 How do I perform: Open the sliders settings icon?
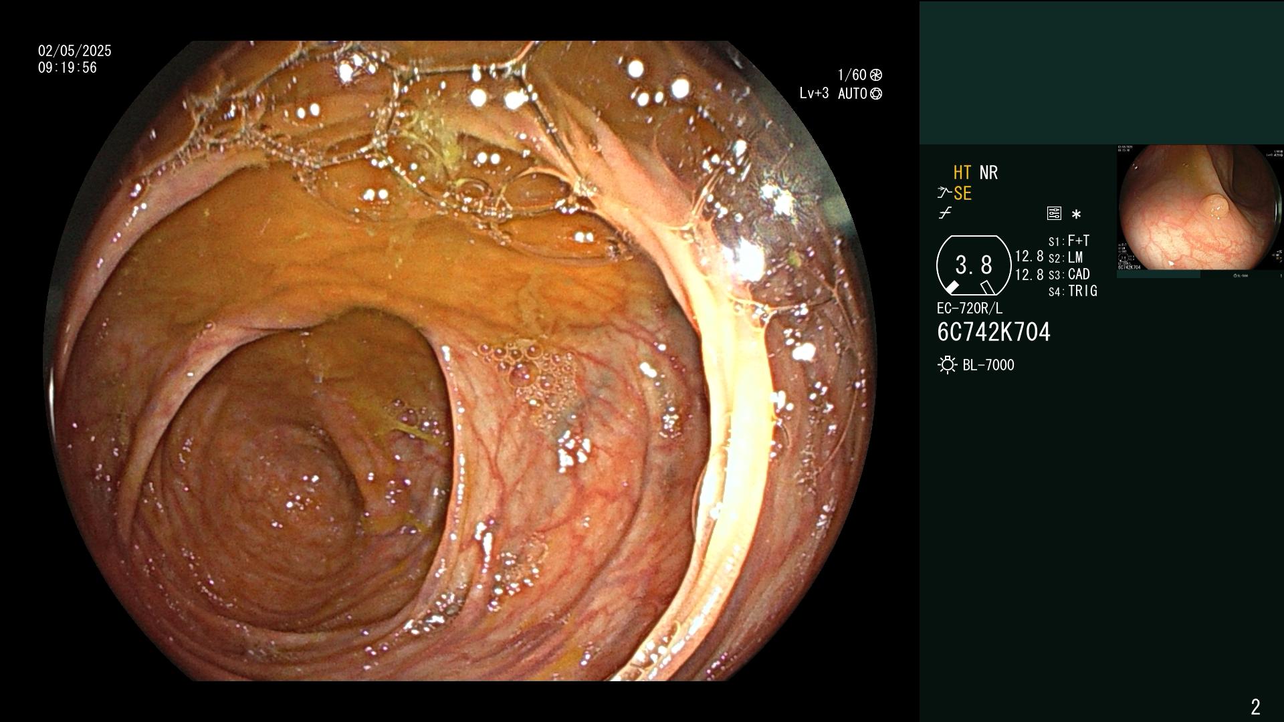pyautogui.click(x=1054, y=213)
